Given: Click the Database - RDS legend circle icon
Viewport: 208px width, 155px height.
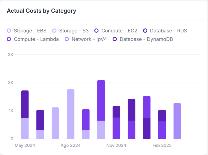Looking at the screenshot, I should pyautogui.click(x=145, y=31).
